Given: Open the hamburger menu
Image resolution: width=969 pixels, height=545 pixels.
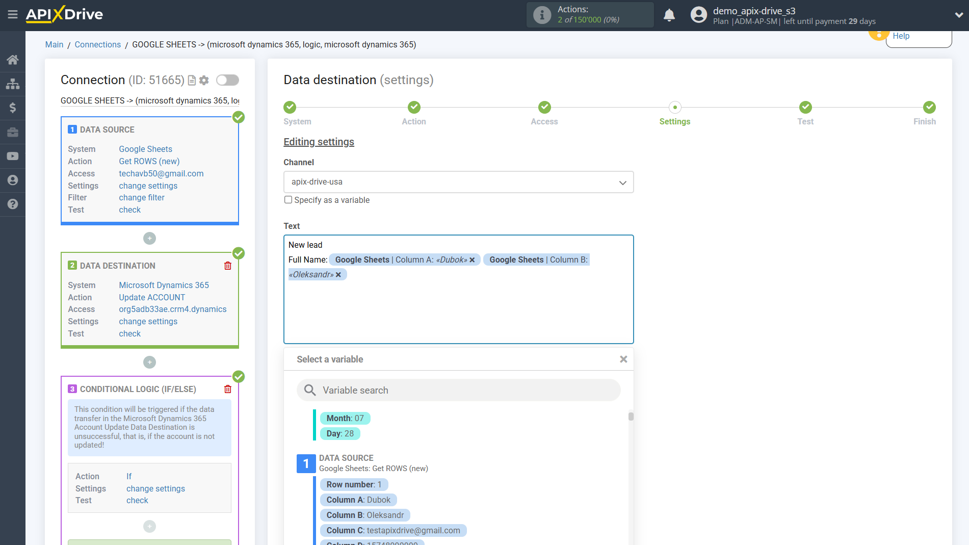Looking at the screenshot, I should click(13, 15).
